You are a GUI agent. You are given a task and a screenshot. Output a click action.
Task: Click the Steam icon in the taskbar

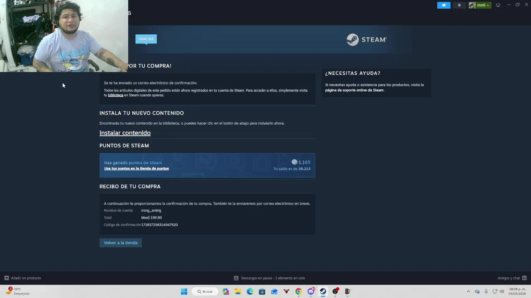click(x=323, y=291)
